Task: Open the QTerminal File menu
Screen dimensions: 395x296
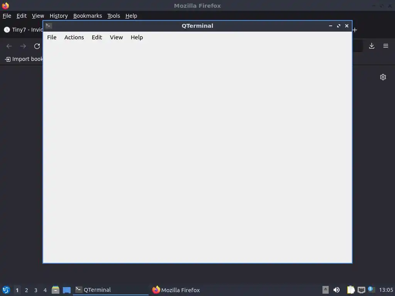Action: 52,37
